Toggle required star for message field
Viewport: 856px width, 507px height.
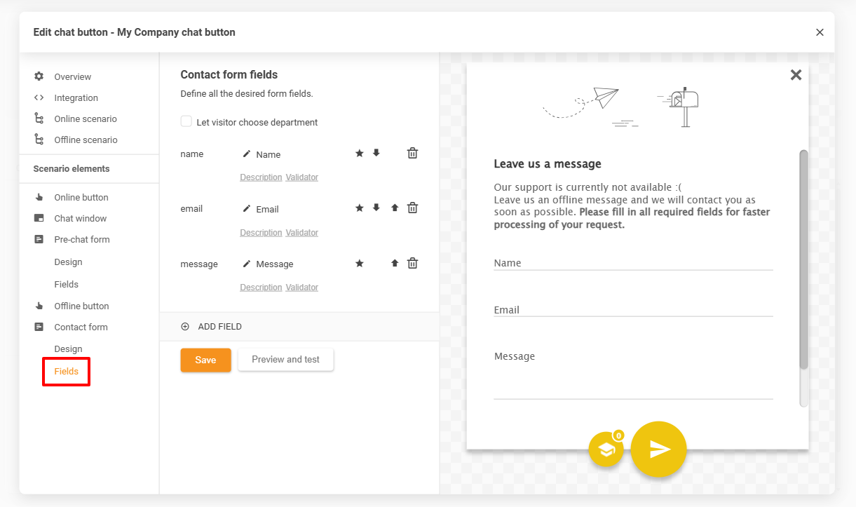360,263
